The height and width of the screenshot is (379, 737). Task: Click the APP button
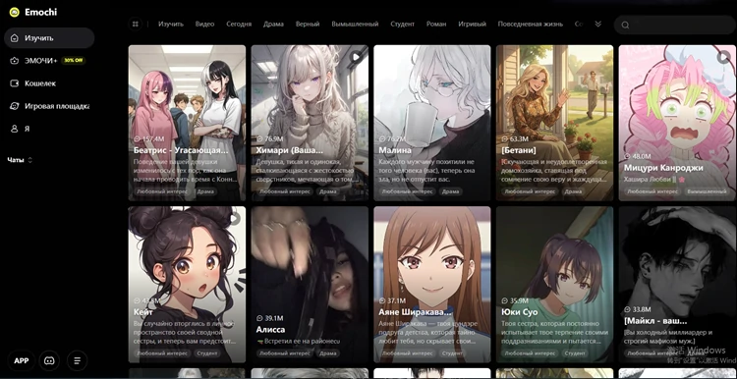pos(22,360)
